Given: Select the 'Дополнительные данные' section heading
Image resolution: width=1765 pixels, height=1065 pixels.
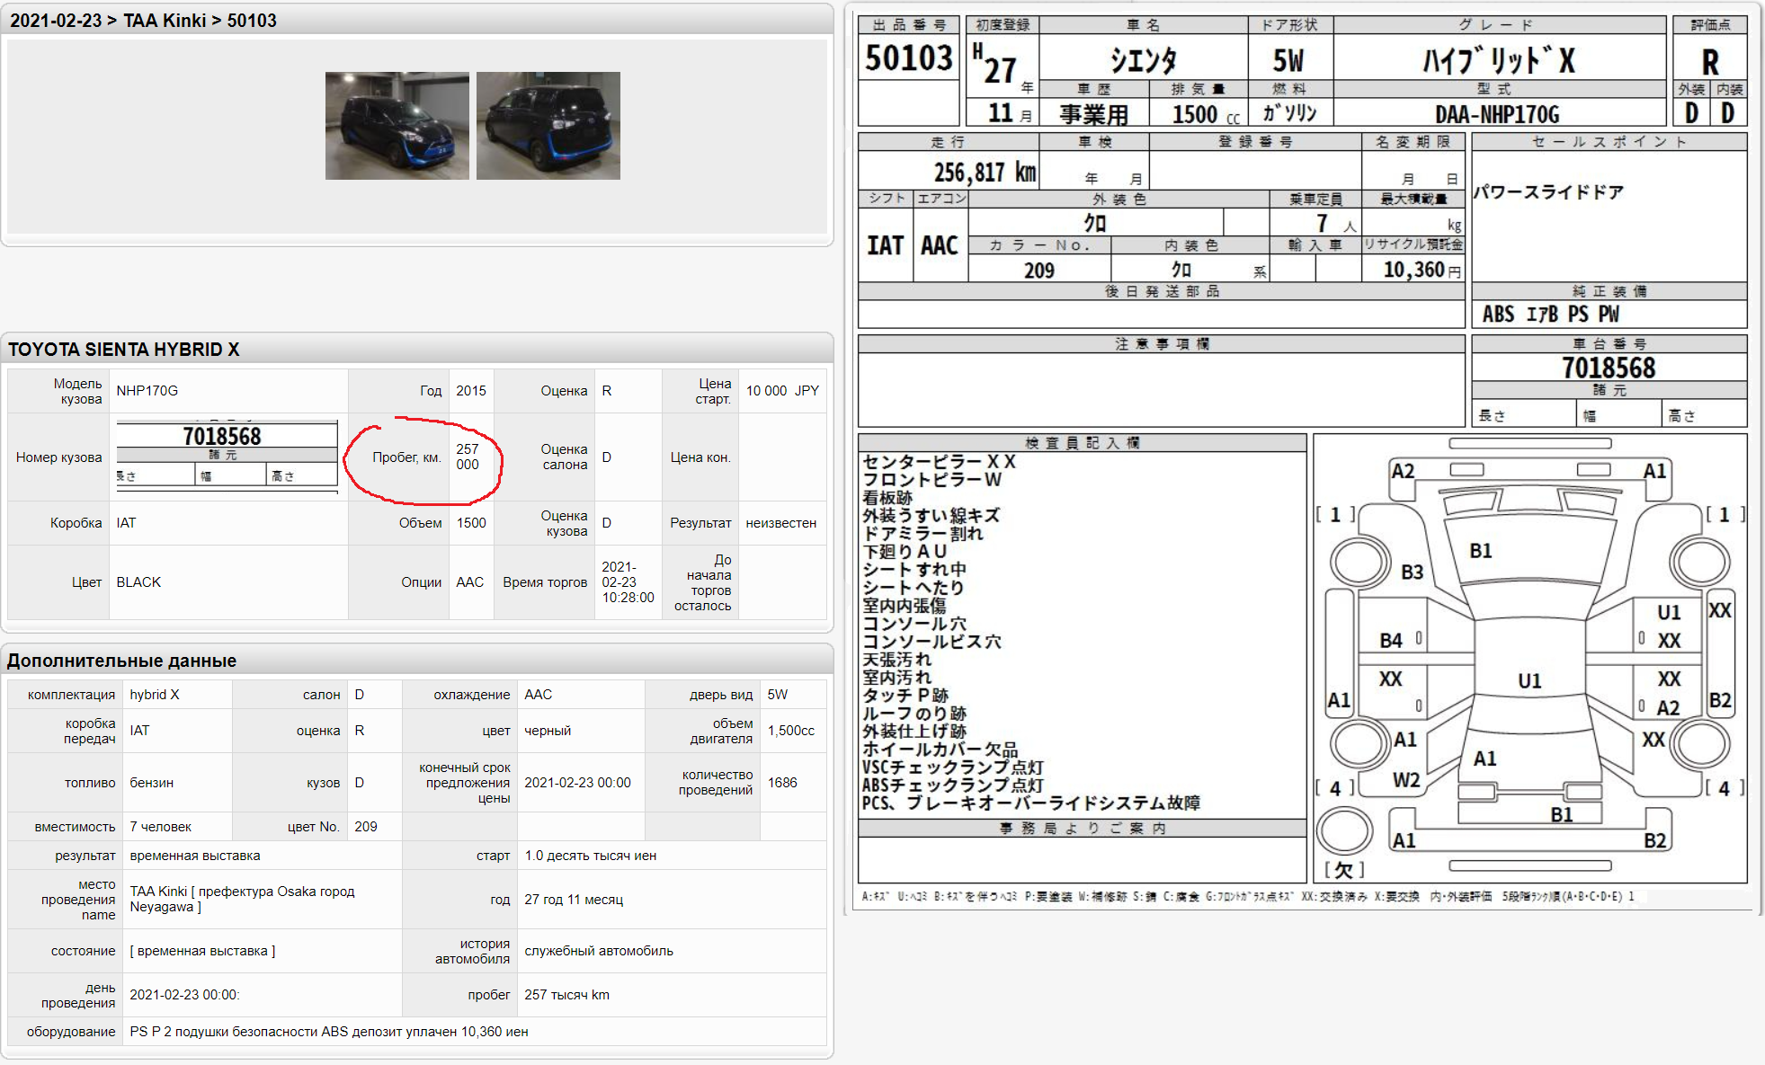Looking at the screenshot, I should click(x=122, y=661).
